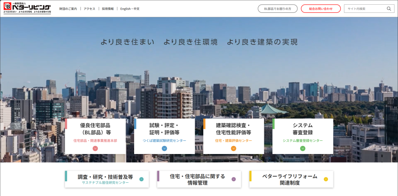Click the search magnifier icon
The width and height of the screenshot is (398, 196).
coord(389,9)
